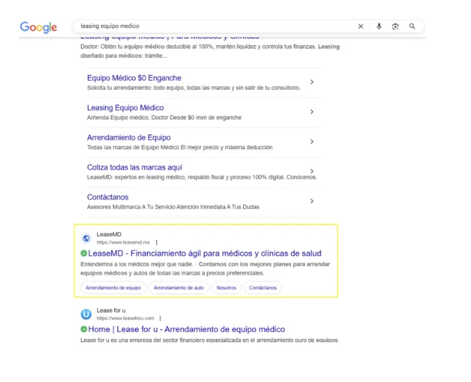
Task: Expand chevron beside 'Equipo Médico $0 Enganche'
Action: (x=312, y=82)
